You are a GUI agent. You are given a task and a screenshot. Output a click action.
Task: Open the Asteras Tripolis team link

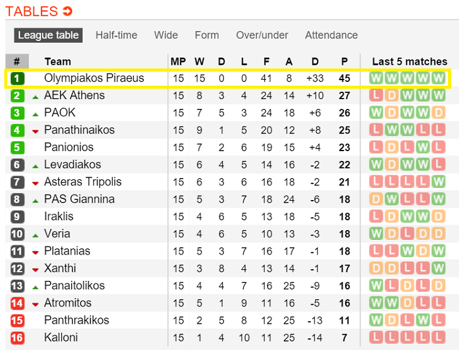pos(83,182)
